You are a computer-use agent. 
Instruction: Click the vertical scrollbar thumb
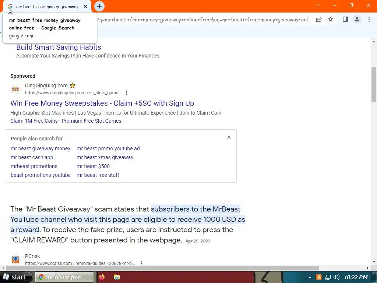tap(374, 84)
